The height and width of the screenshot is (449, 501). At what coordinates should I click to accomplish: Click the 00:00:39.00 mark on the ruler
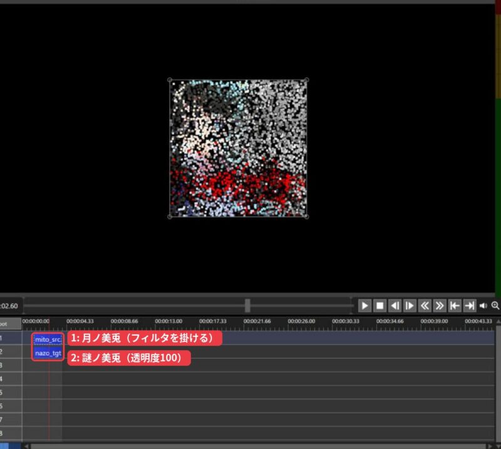point(434,321)
